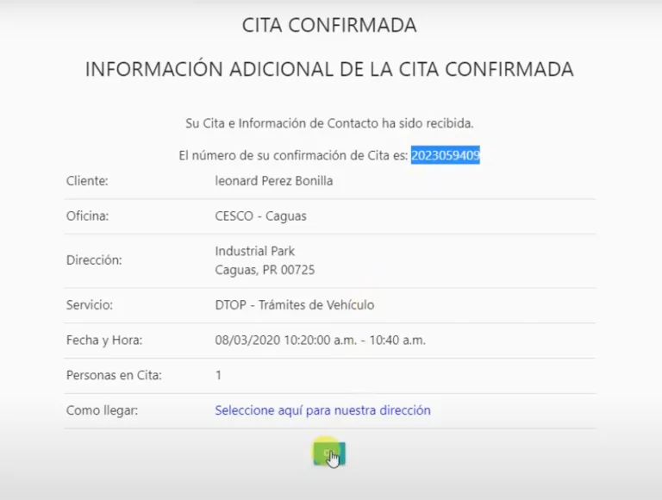The height and width of the screenshot is (500, 662).
Task: Click the 'Caguas, PR 00725' address line
Action: pos(265,270)
